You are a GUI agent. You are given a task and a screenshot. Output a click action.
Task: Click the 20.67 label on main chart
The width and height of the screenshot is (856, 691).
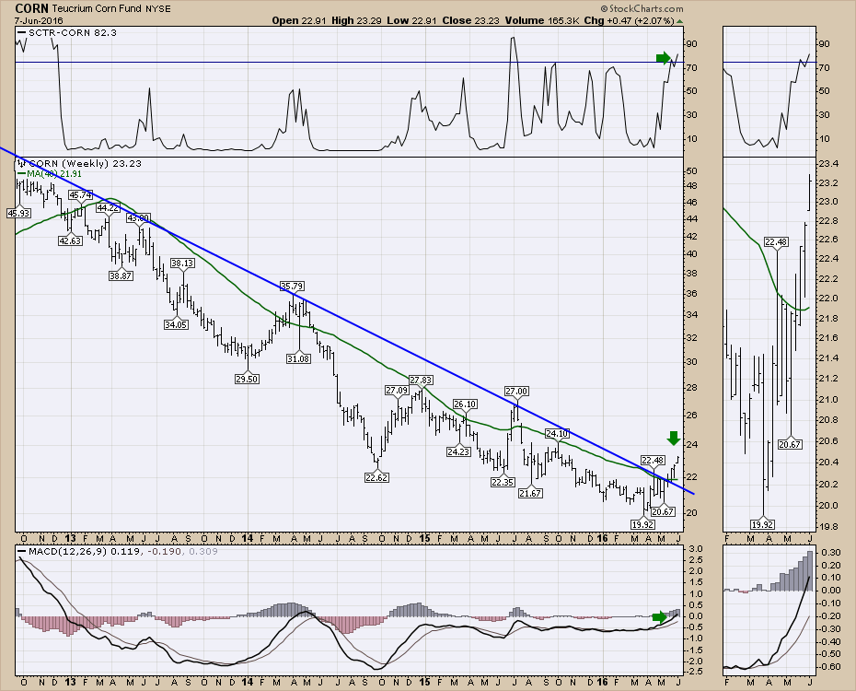coord(662,512)
